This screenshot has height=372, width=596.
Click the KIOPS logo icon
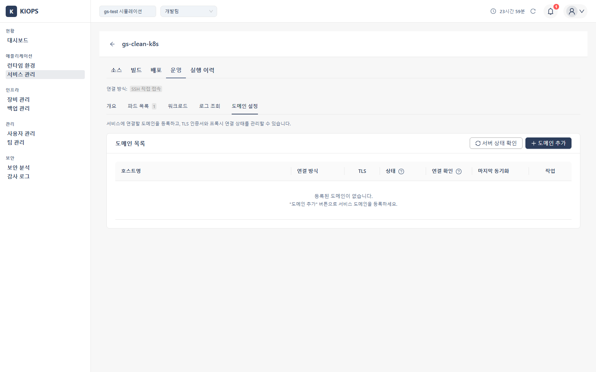[11, 11]
